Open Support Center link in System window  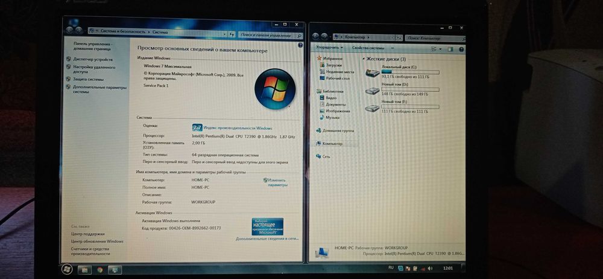click(87, 234)
